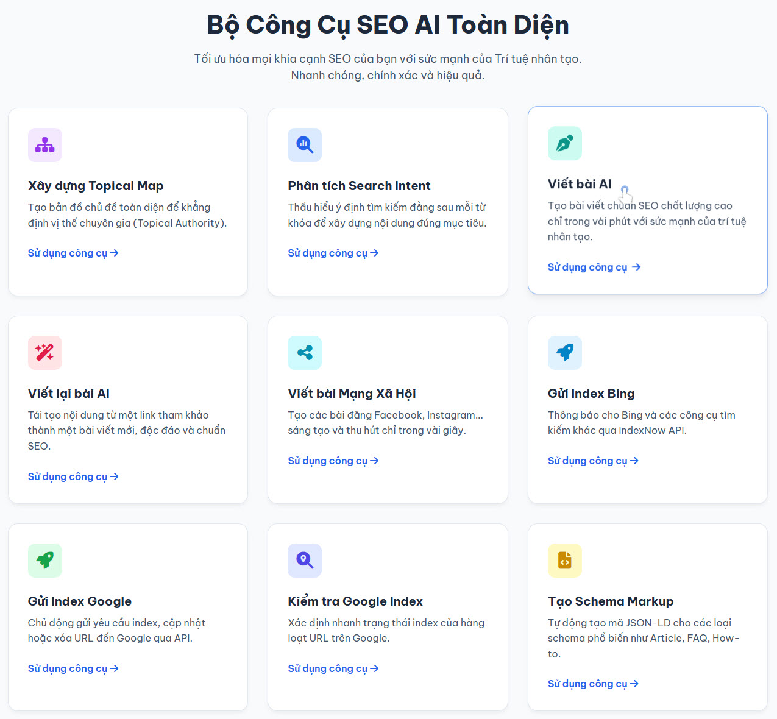Open 'Sử dụng công cụ' under Phân tích Search Intent
777x719 pixels.
(333, 253)
